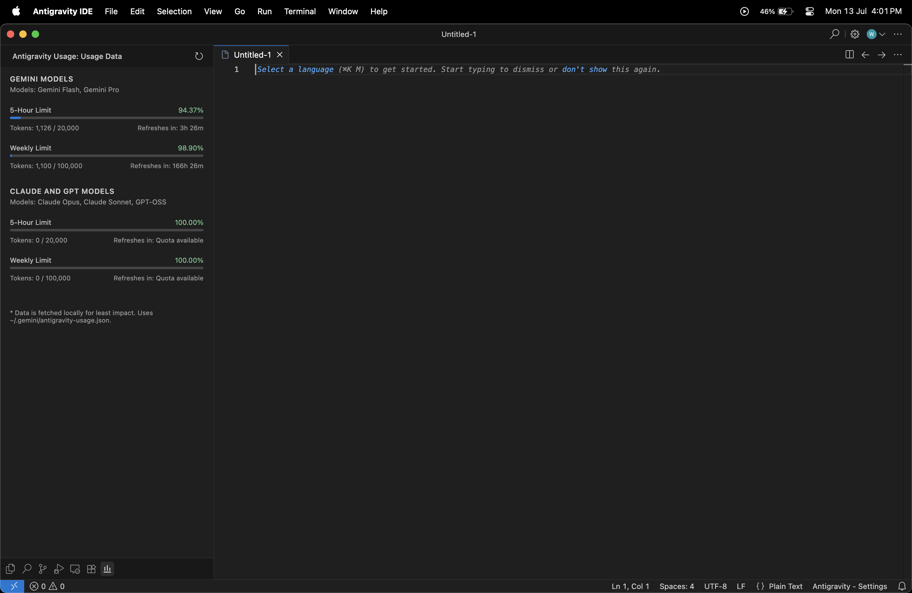Open the remote window indicator
This screenshot has height=593, width=912.
pos(13,586)
